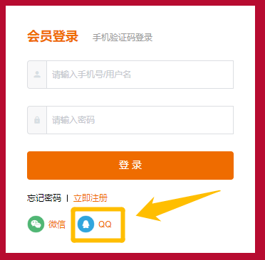Open the 立即注册 registration link
This screenshot has height=260, width=265.
[x=90, y=198]
